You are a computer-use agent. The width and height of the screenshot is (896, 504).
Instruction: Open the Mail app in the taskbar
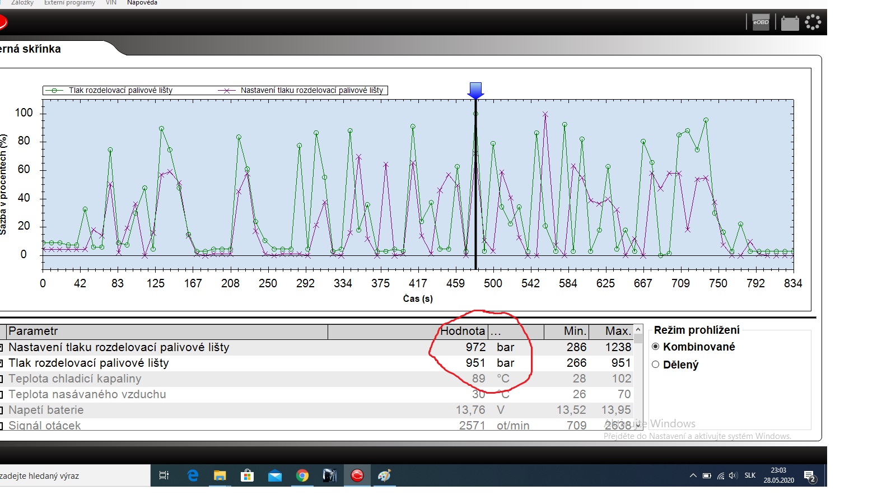pyautogui.click(x=274, y=475)
